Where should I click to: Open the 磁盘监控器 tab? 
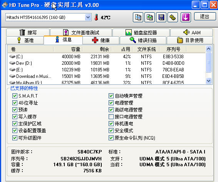point(141,32)
